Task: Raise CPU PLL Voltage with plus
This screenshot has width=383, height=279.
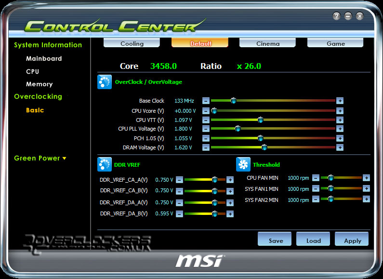Action: coord(340,129)
